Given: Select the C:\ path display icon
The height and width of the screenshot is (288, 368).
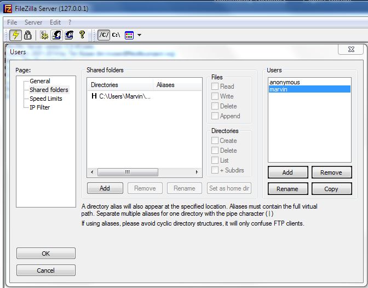Looking at the screenshot, I should click(116, 35).
